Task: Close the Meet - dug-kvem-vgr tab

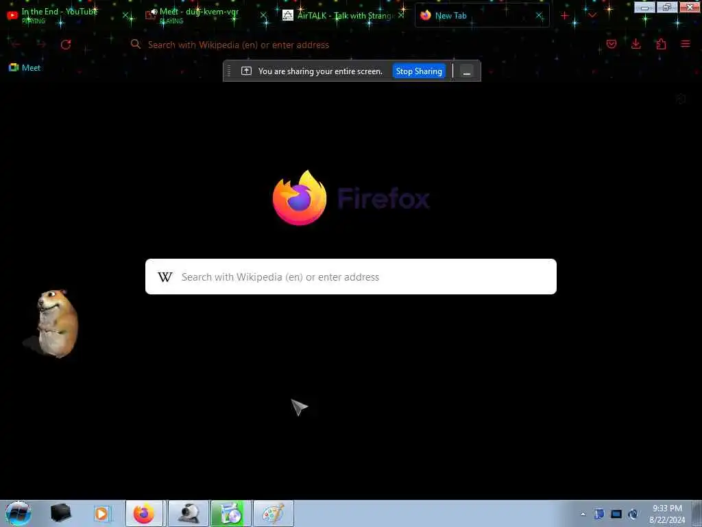Action: click(263, 16)
